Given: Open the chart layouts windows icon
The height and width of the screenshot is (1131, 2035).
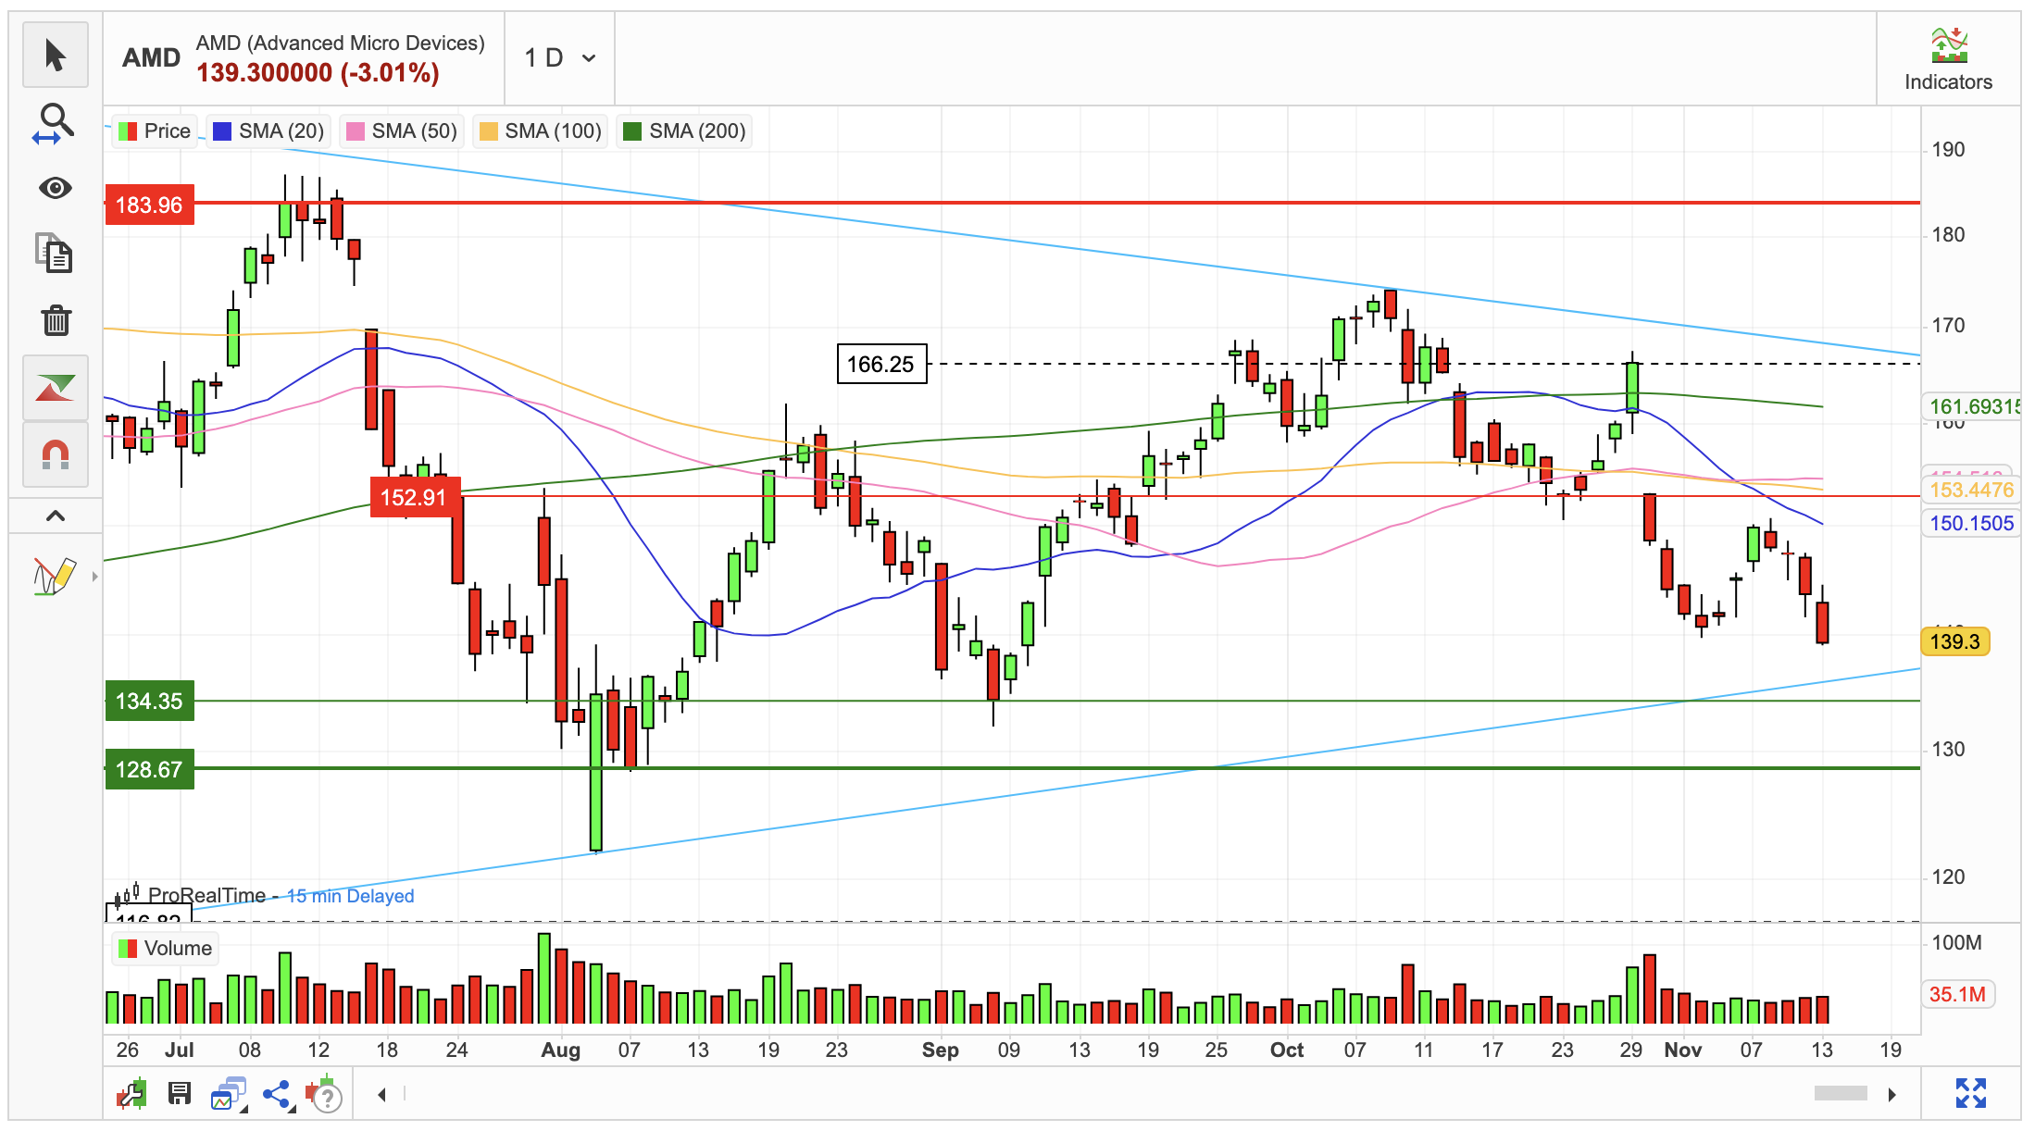Looking at the screenshot, I should (x=229, y=1094).
